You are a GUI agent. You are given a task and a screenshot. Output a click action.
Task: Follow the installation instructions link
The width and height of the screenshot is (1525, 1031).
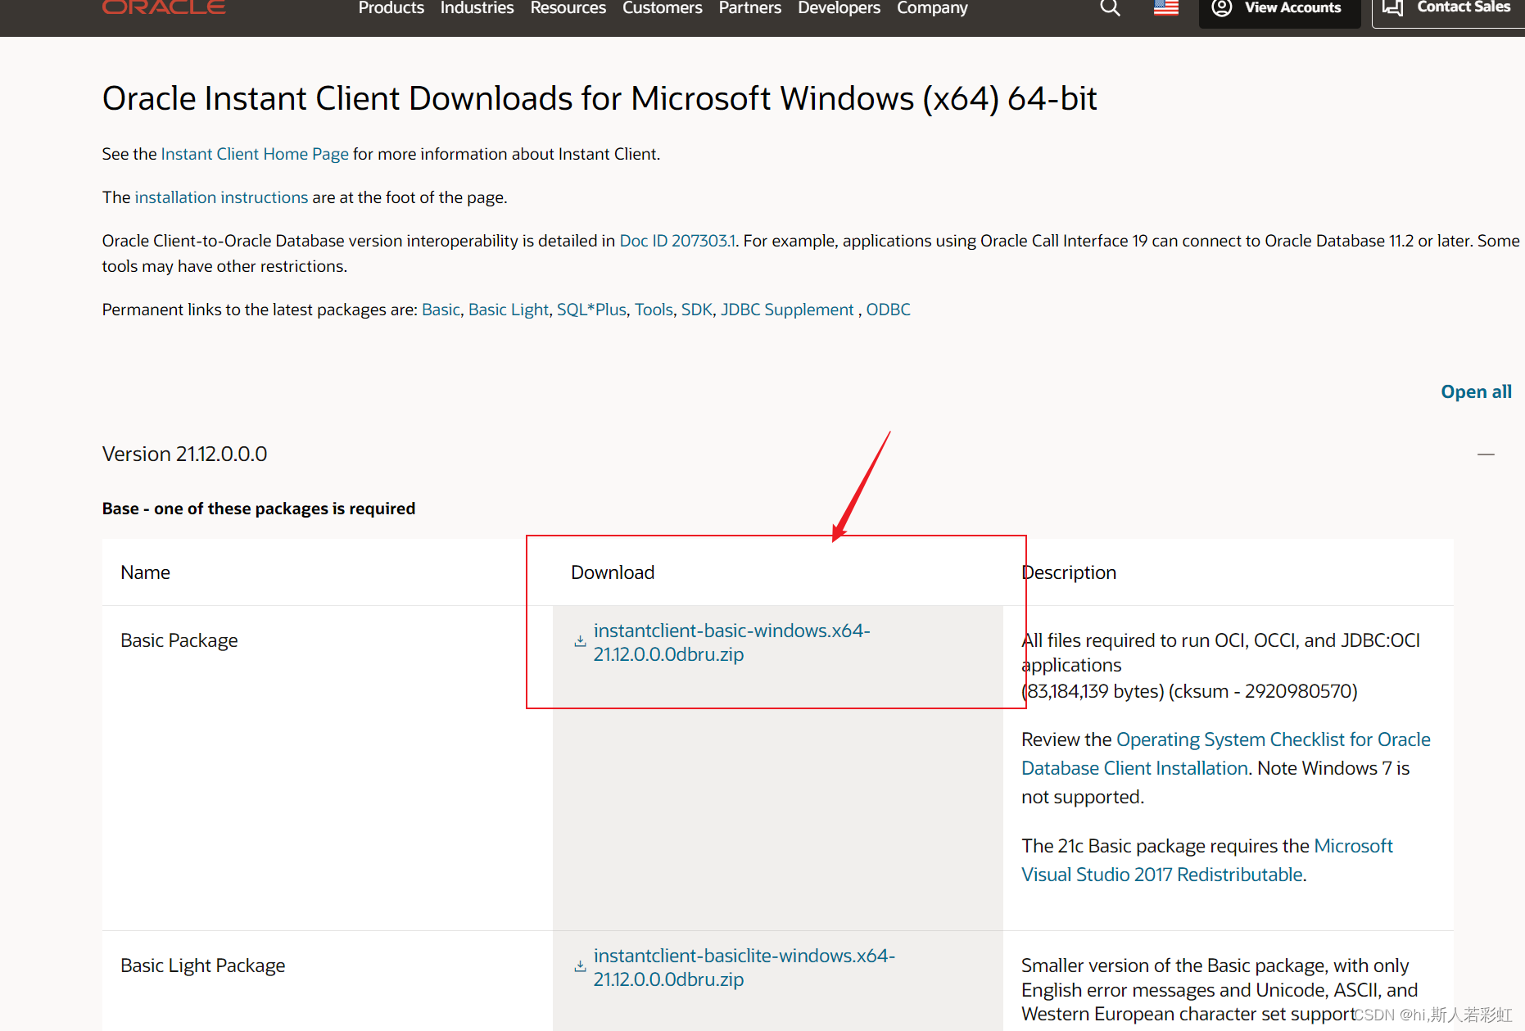point(221,197)
